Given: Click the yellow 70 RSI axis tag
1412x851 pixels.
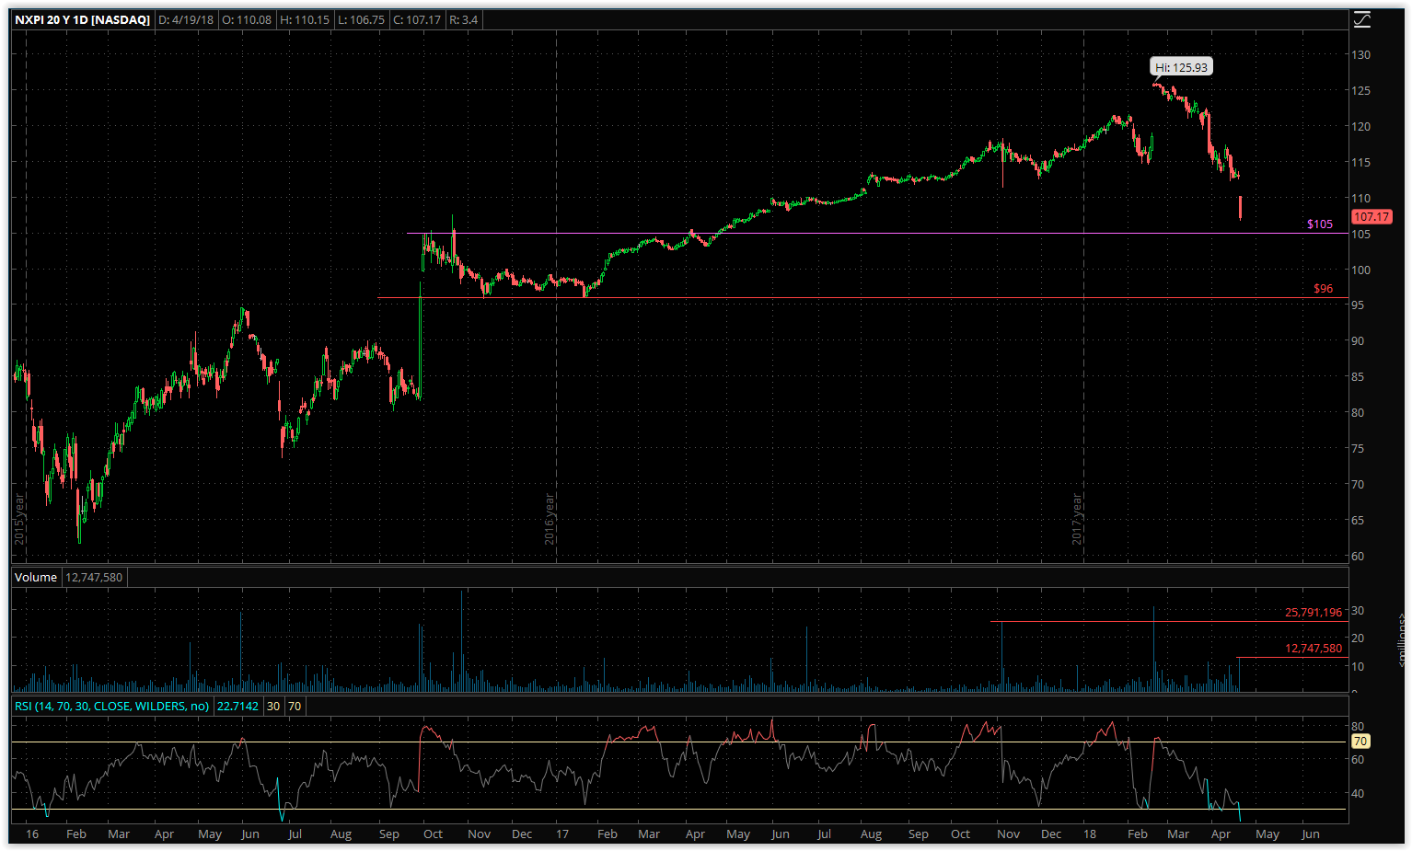Looking at the screenshot, I should (x=1360, y=742).
